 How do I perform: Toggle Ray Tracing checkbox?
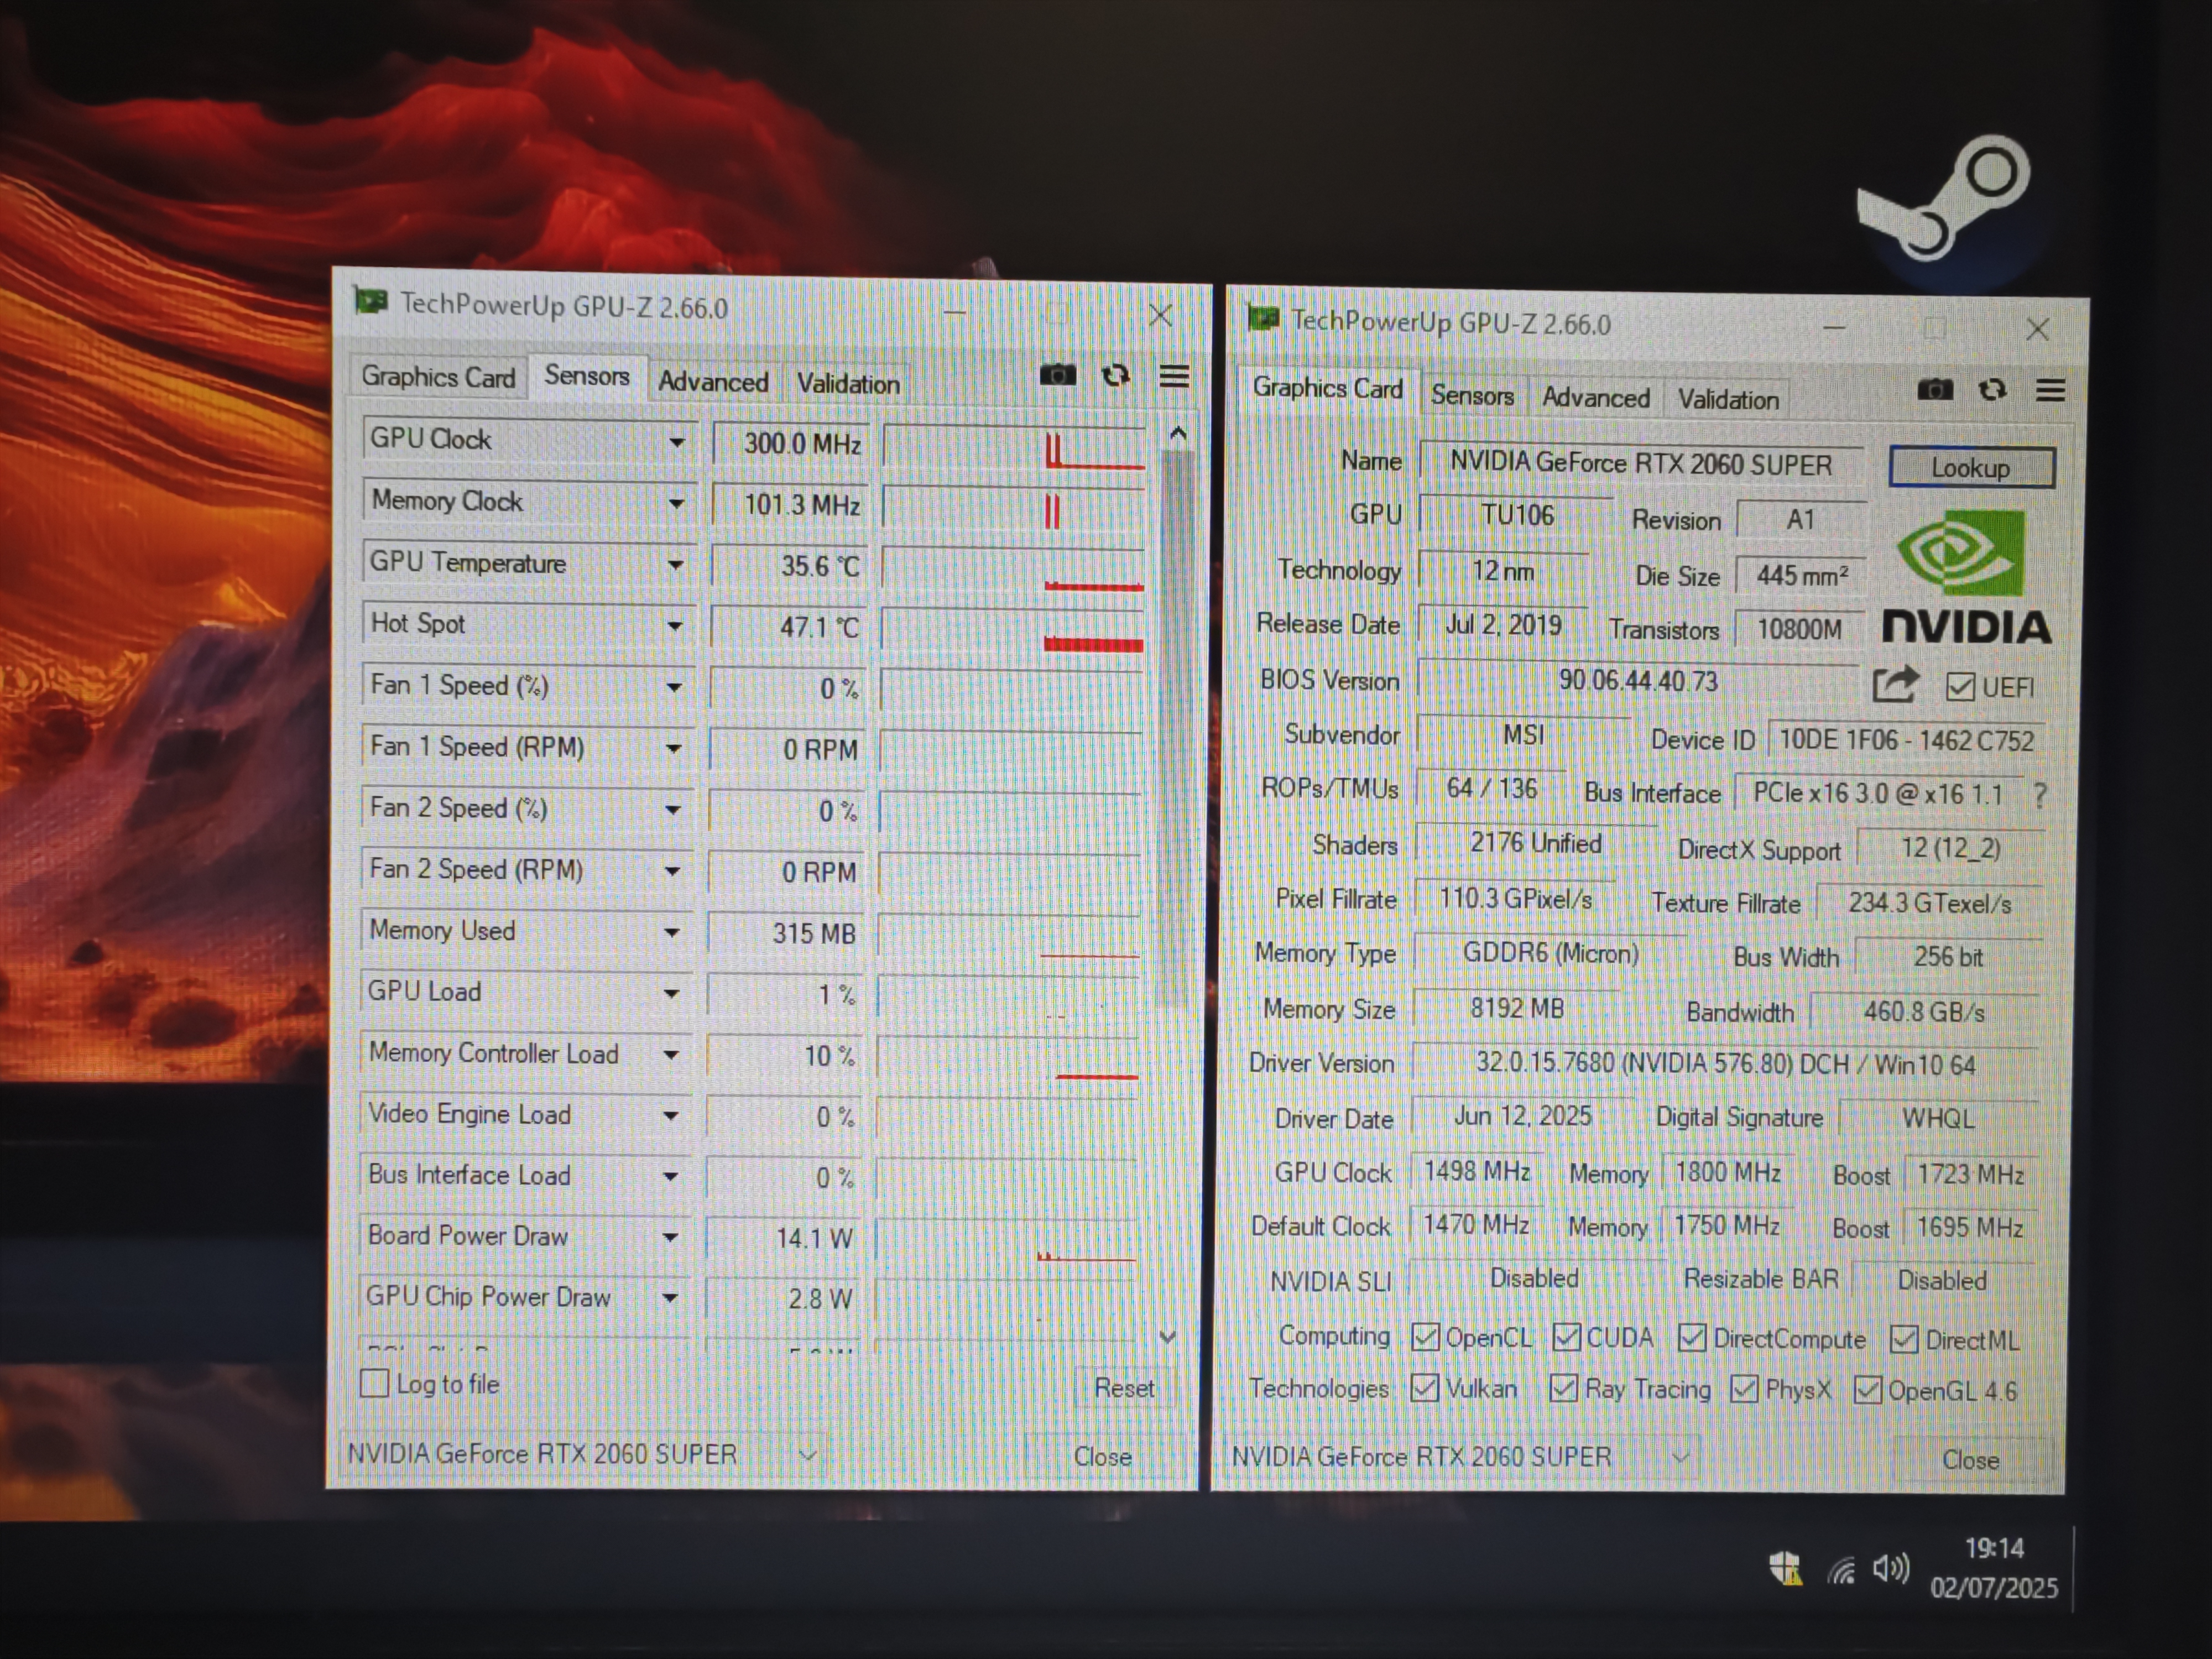tap(1563, 1389)
